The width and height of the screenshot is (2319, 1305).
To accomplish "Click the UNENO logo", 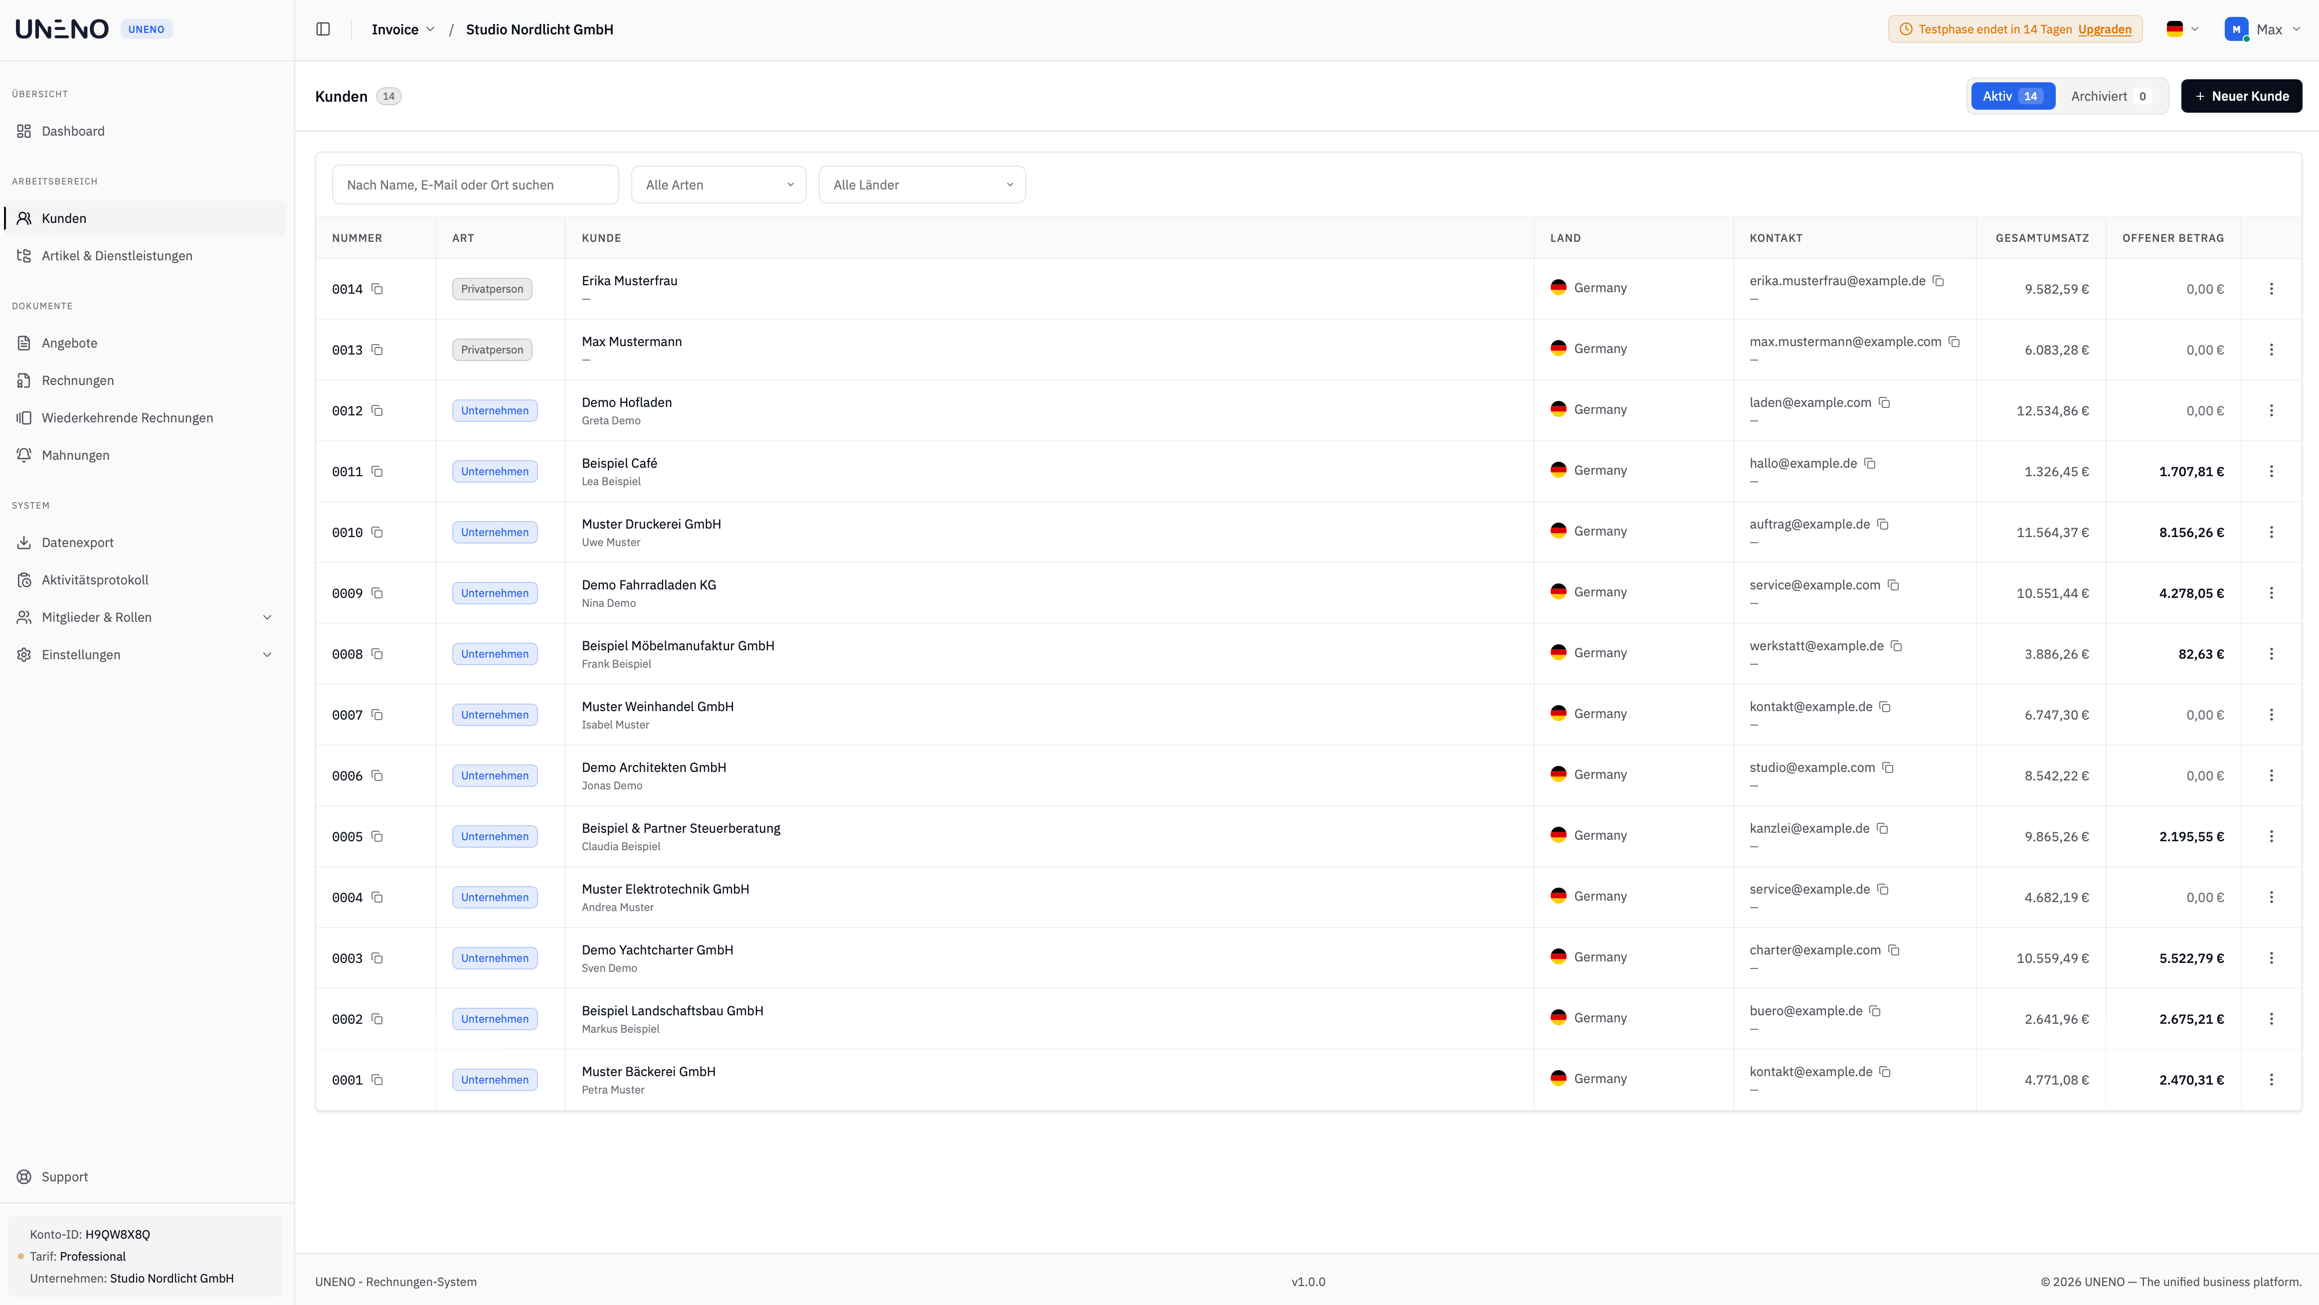I will coord(62,30).
